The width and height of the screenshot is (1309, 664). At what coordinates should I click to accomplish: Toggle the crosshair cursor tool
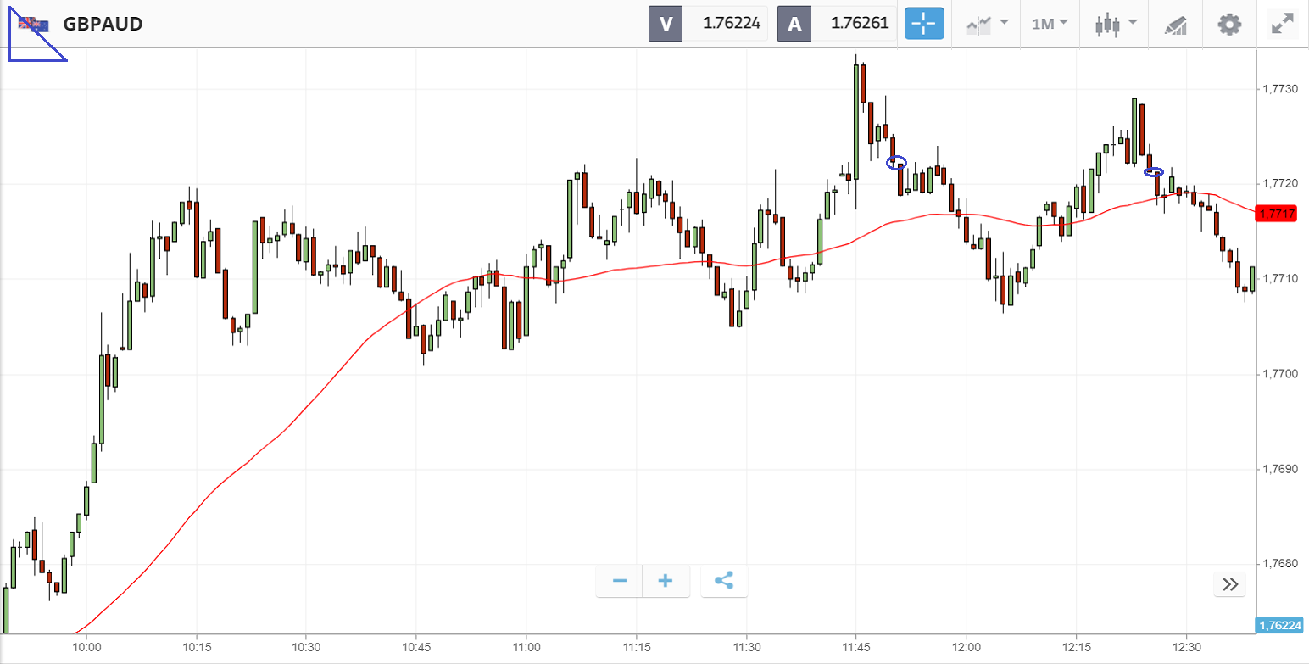[924, 24]
